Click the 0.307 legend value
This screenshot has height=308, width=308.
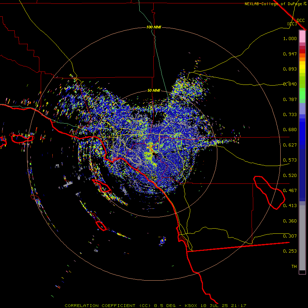(290, 236)
